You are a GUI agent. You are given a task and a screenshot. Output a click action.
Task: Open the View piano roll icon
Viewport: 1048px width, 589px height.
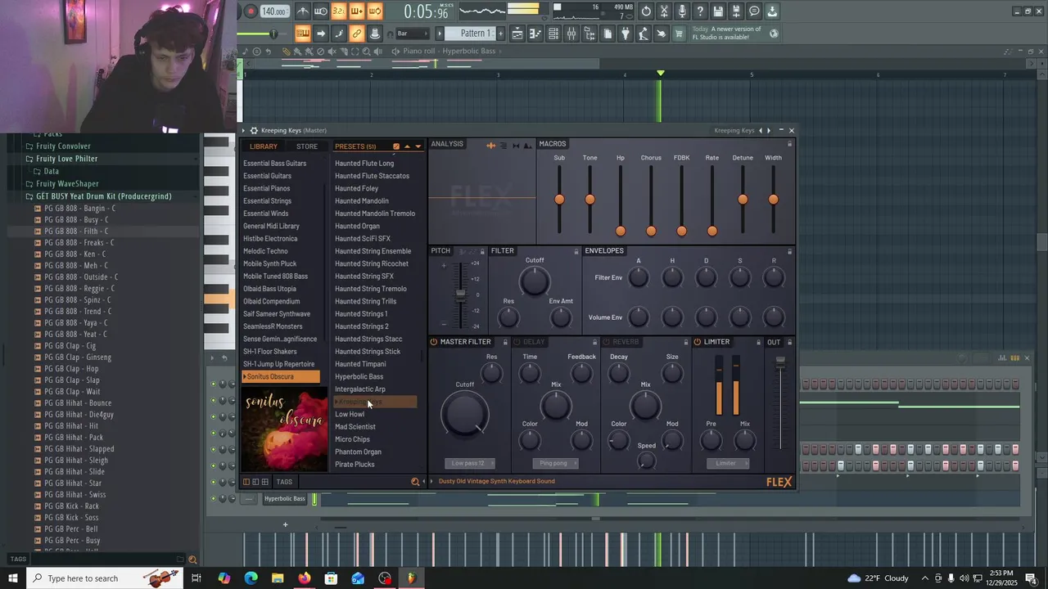click(x=535, y=34)
